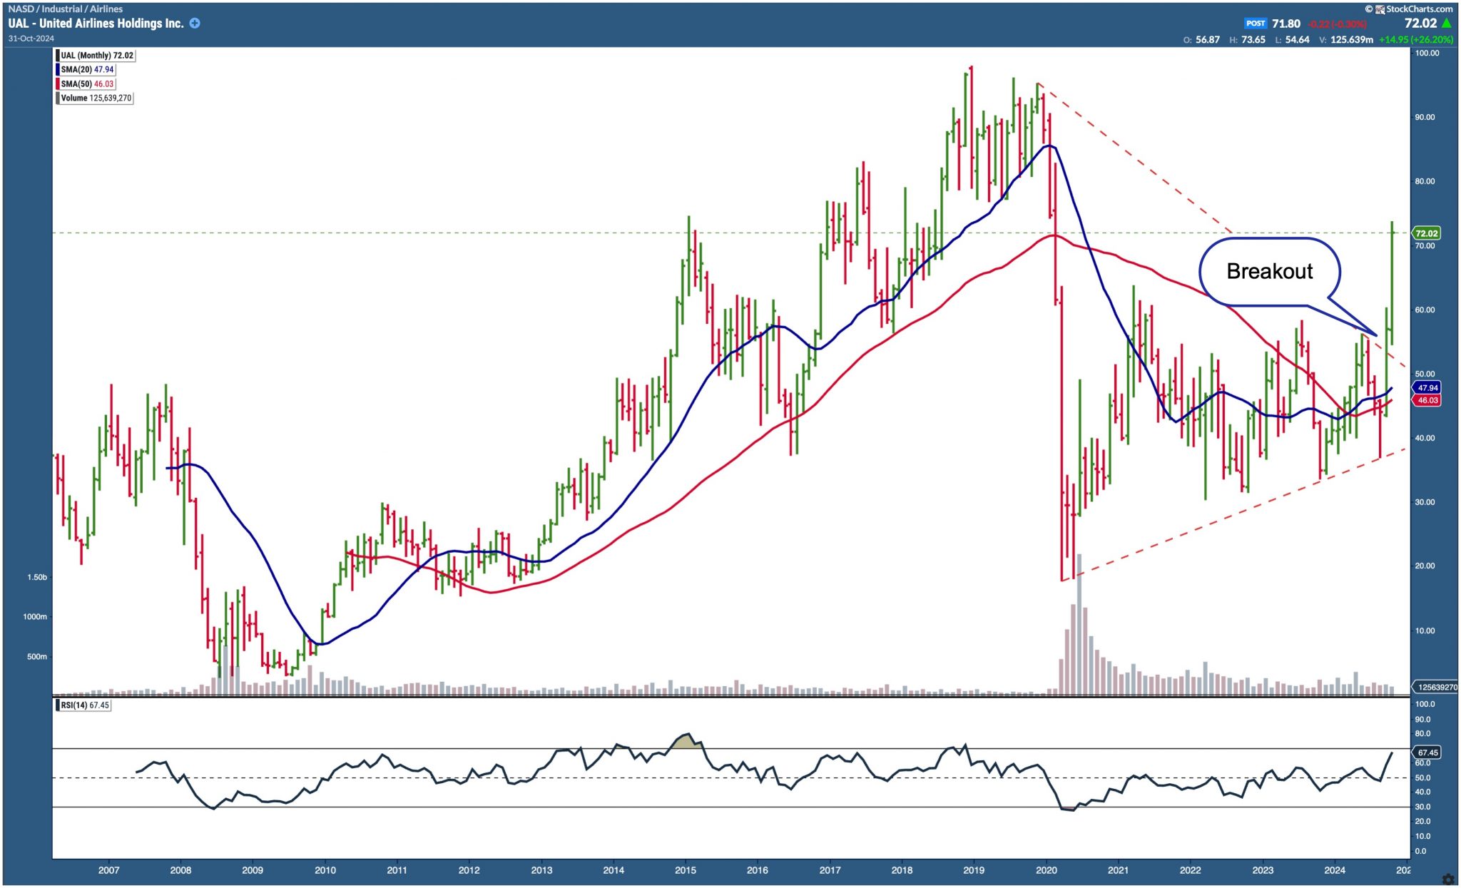Click the open value 56.87

pos(1208,40)
